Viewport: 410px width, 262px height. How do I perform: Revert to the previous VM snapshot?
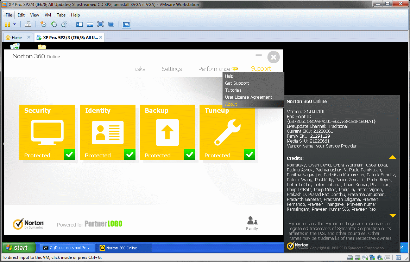(54, 24)
